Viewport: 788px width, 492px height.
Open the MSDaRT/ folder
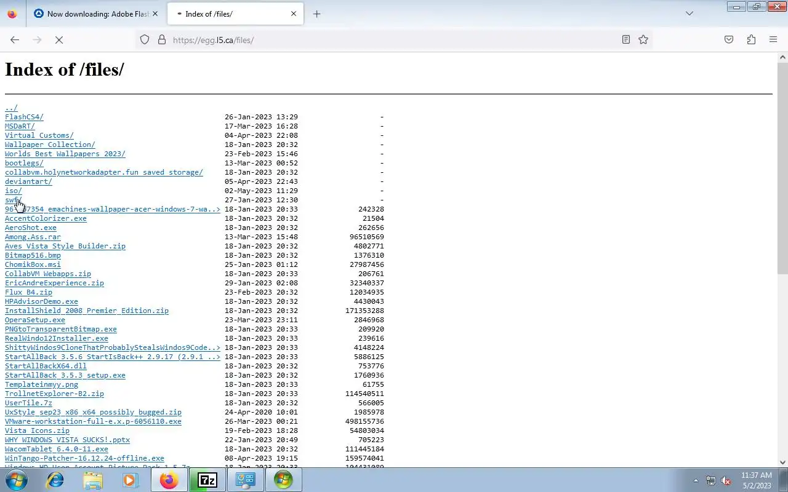coord(20,126)
